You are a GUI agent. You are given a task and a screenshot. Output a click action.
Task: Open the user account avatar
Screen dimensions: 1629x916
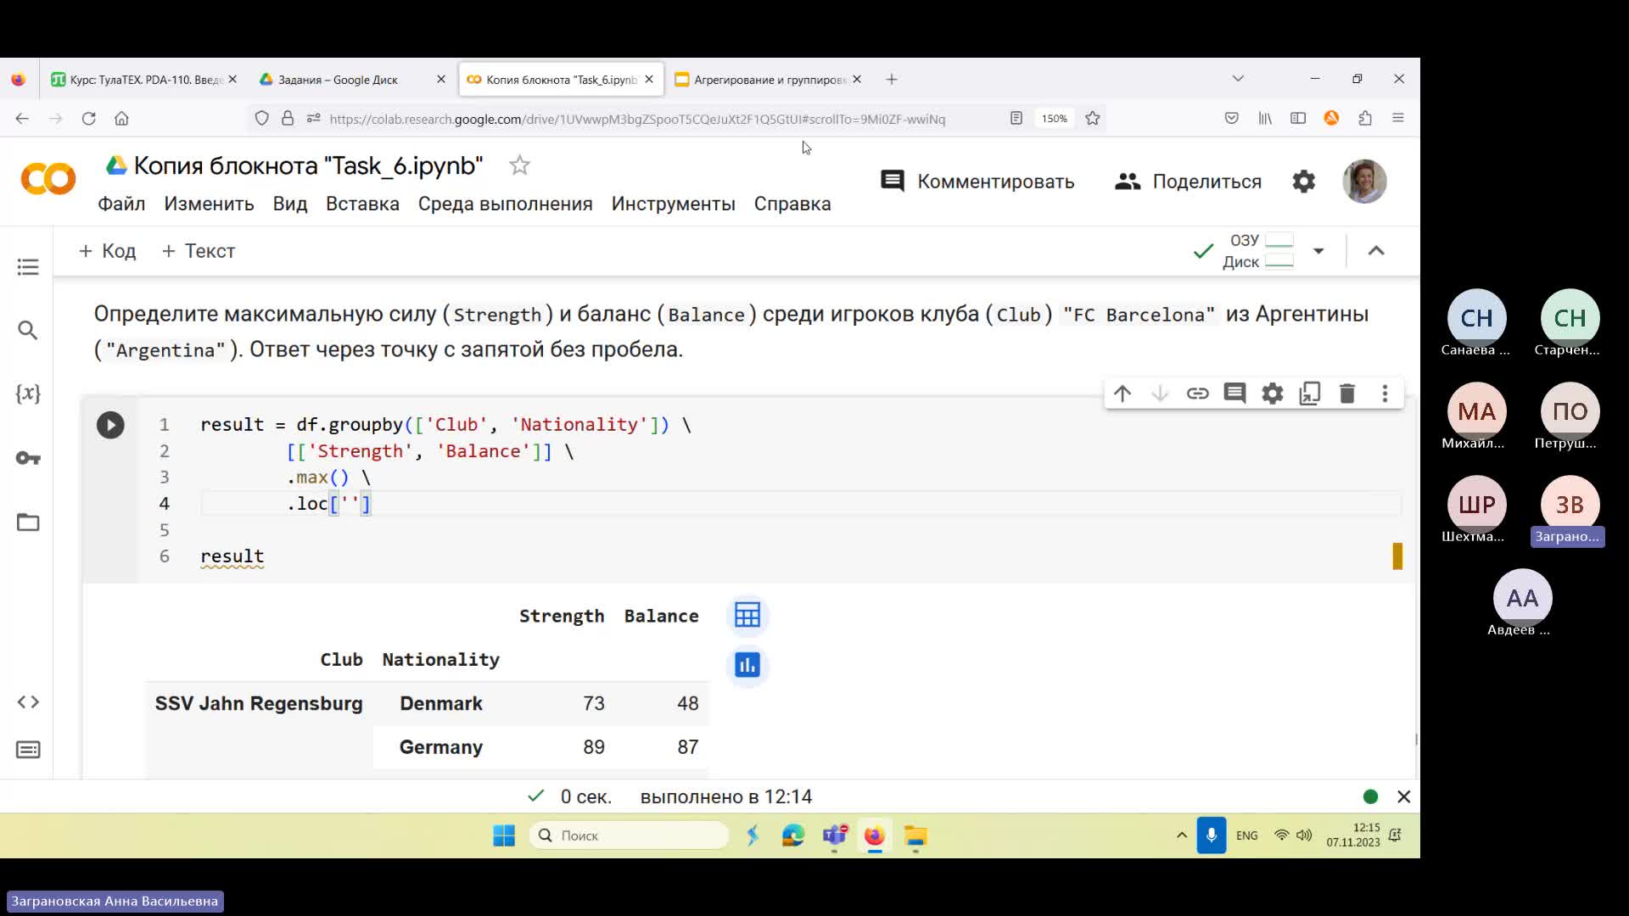pos(1364,182)
